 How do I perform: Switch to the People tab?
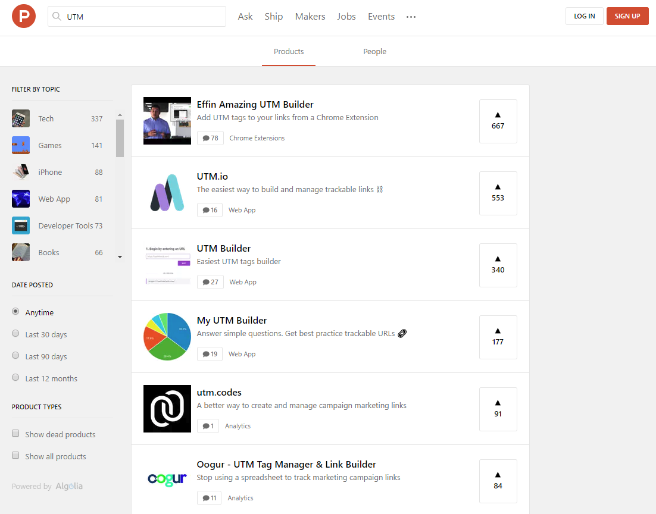tap(375, 51)
